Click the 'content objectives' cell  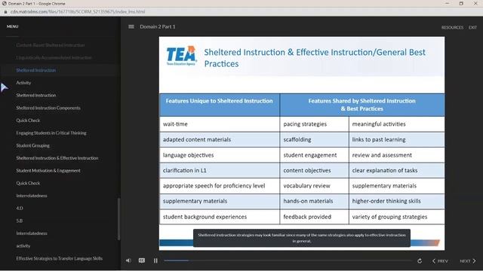[x=314, y=171]
